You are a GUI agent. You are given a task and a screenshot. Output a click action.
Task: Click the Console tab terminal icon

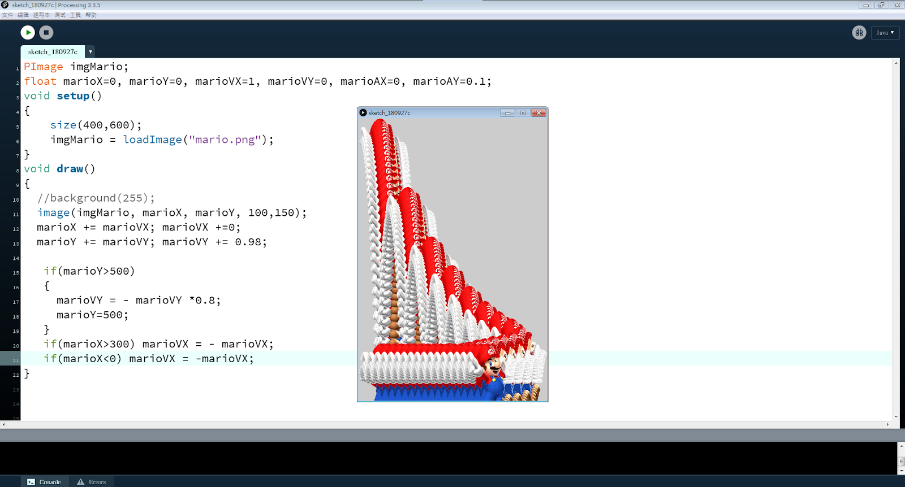31,482
